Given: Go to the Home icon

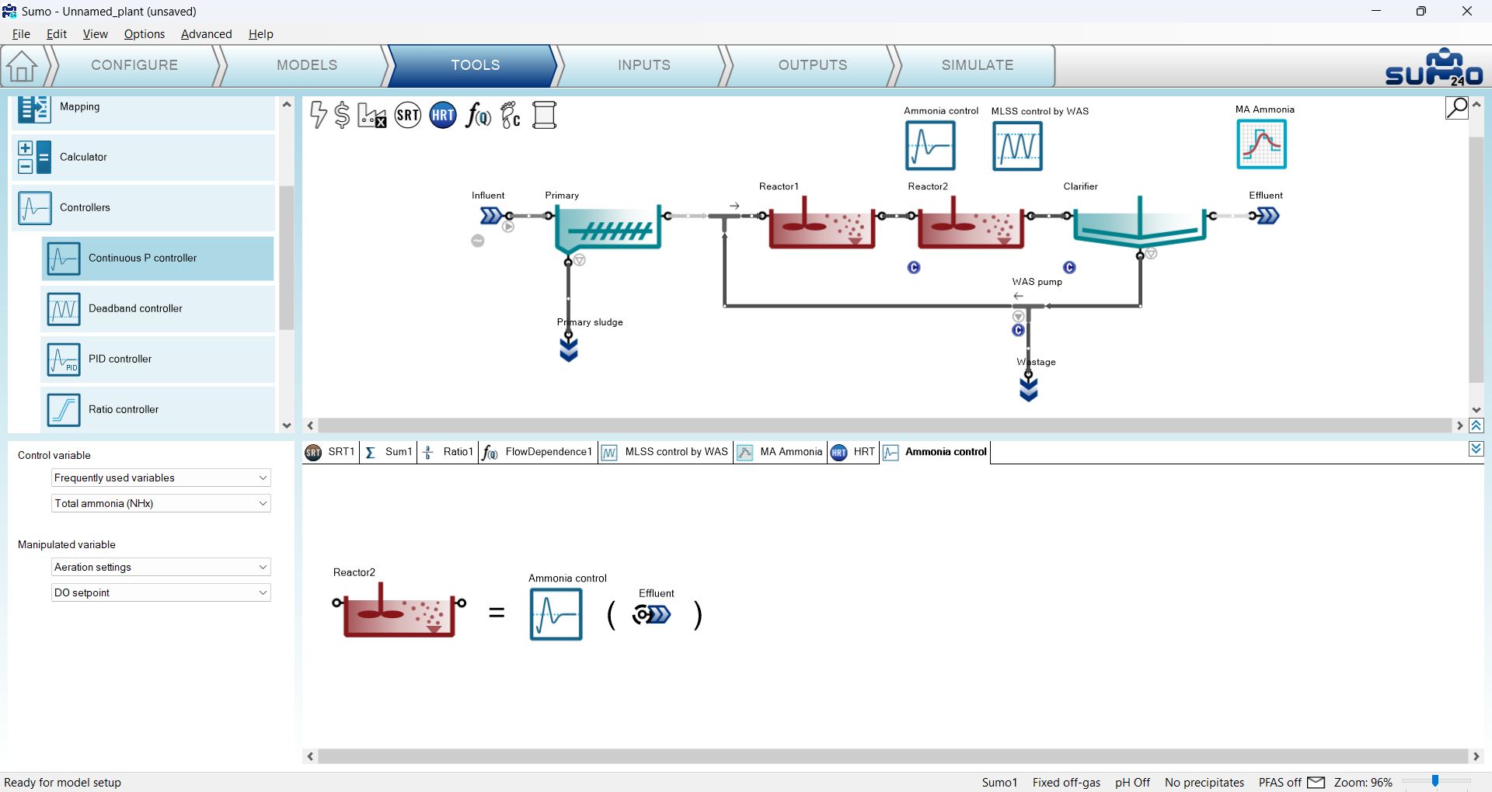Looking at the screenshot, I should point(22,66).
